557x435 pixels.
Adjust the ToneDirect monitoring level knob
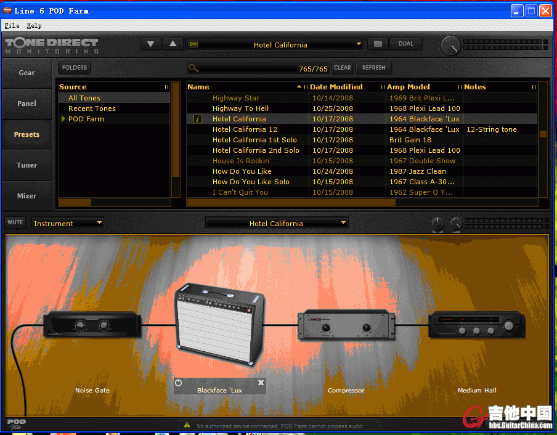click(x=450, y=46)
